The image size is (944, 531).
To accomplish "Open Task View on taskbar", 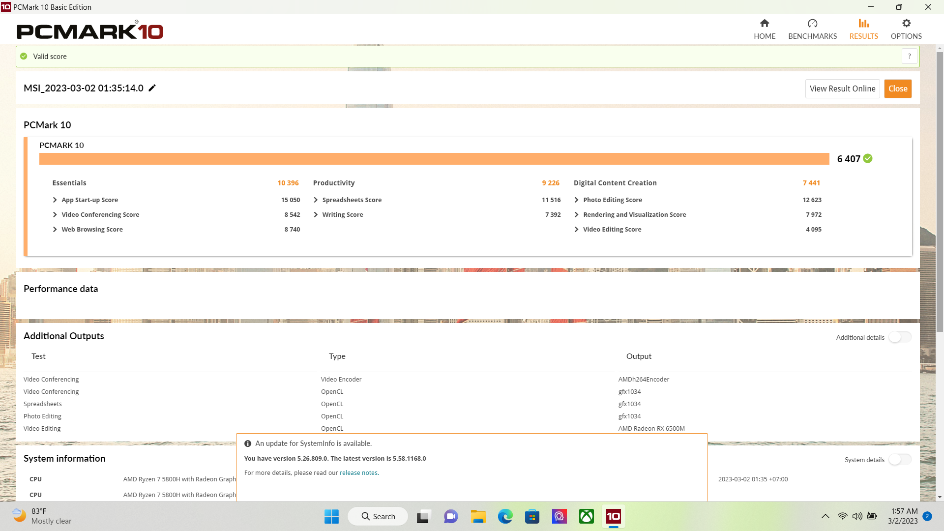I will click(423, 516).
